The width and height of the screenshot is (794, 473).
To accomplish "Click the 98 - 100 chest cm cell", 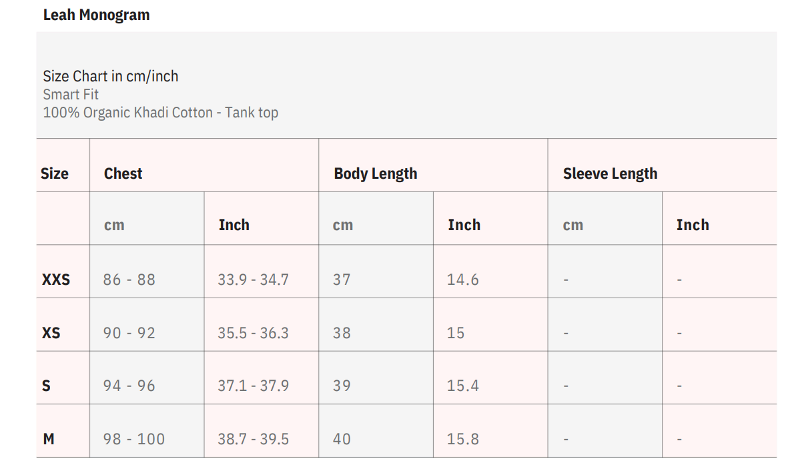I will 133,439.
